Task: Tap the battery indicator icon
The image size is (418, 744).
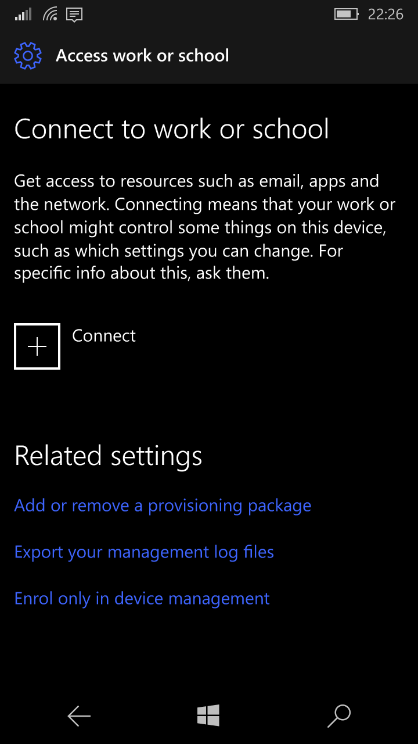Action: (x=347, y=14)
